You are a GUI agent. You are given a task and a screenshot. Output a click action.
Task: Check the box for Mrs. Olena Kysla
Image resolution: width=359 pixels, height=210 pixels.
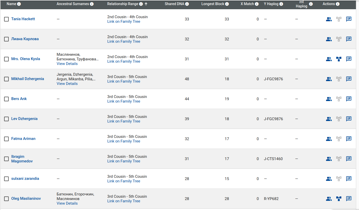(6, 59)
